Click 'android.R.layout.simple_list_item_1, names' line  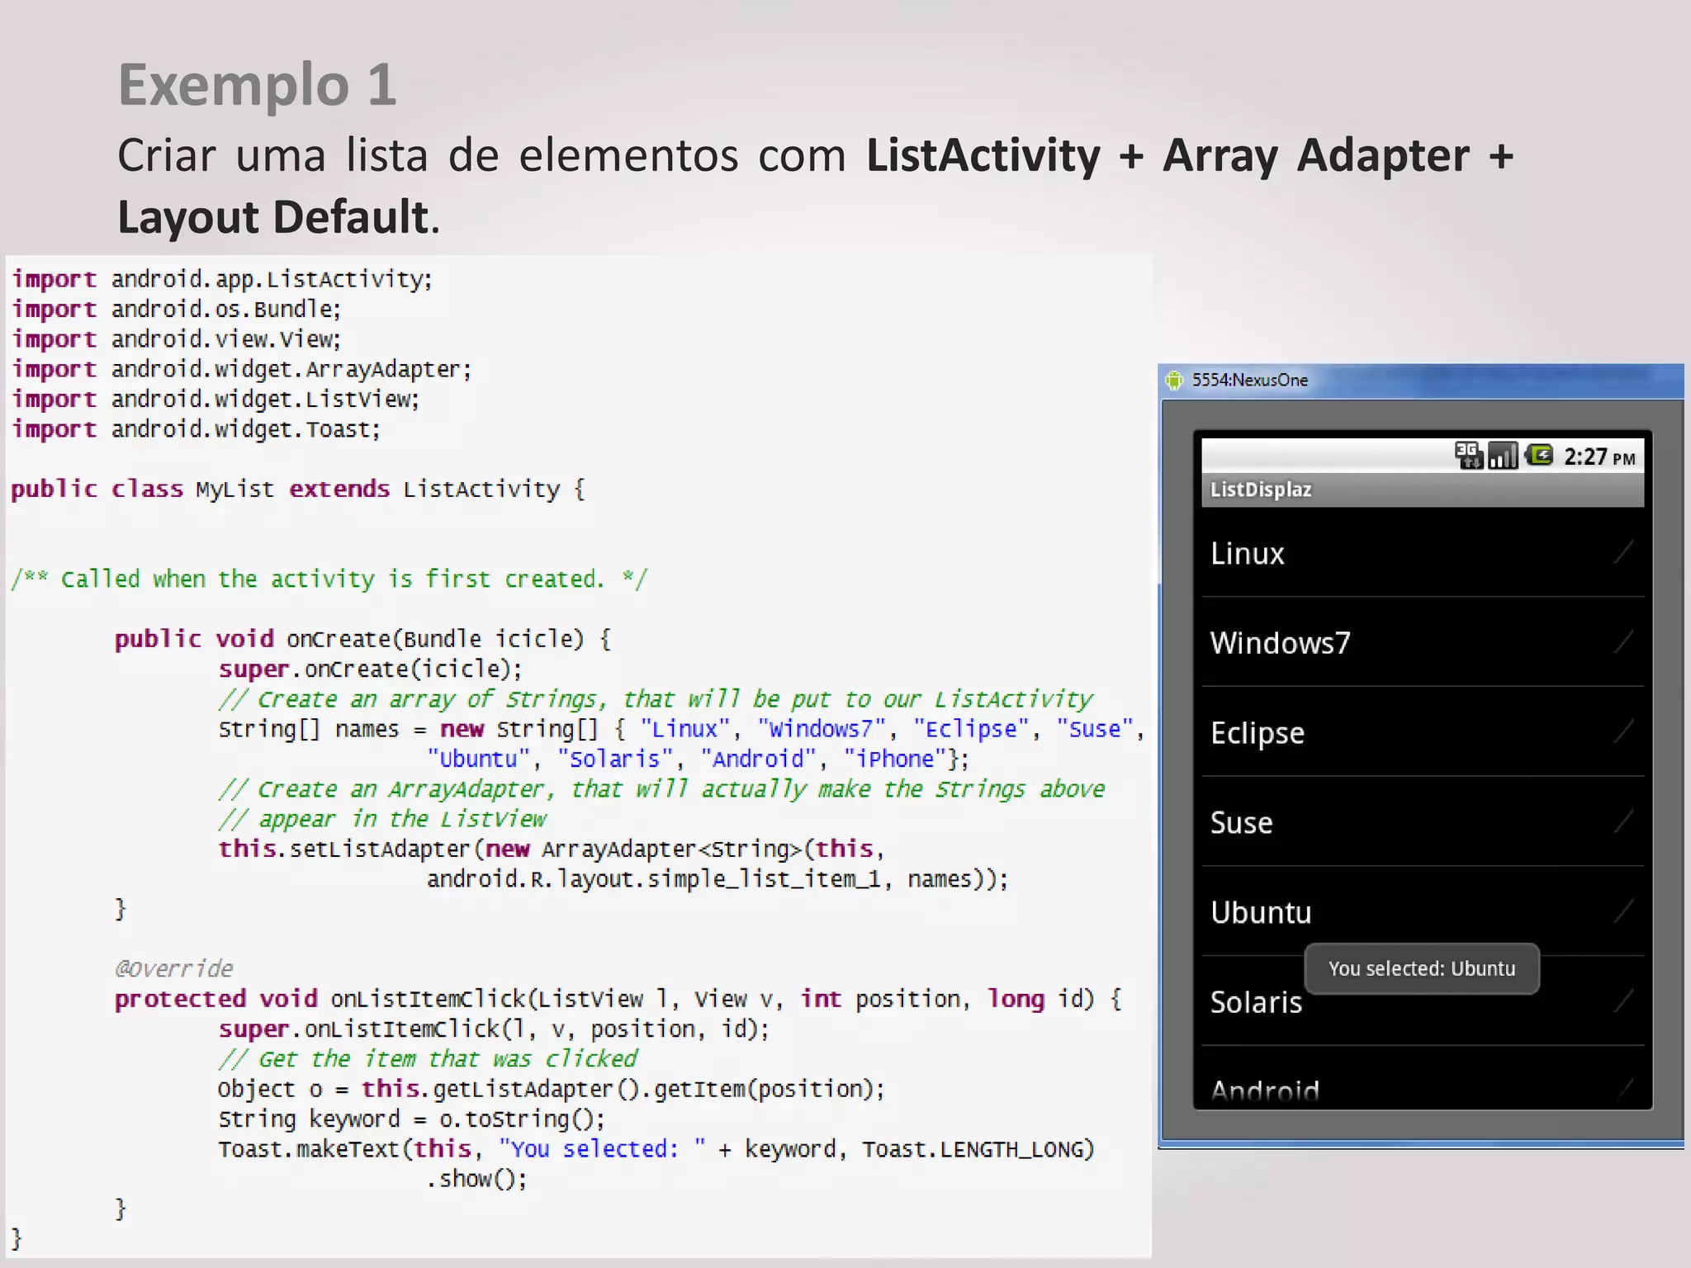point(718,879)
